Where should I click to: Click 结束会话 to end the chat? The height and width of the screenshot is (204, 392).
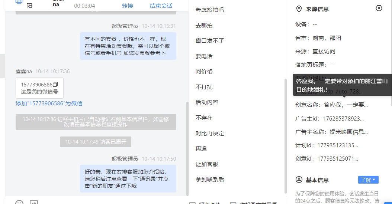click(x=161, y=6)
